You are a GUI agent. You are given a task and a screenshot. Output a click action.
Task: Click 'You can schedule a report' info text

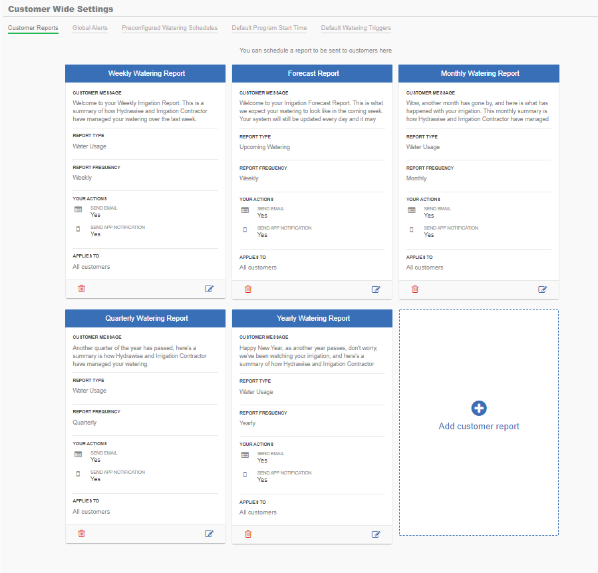click(x=315, y=51)
